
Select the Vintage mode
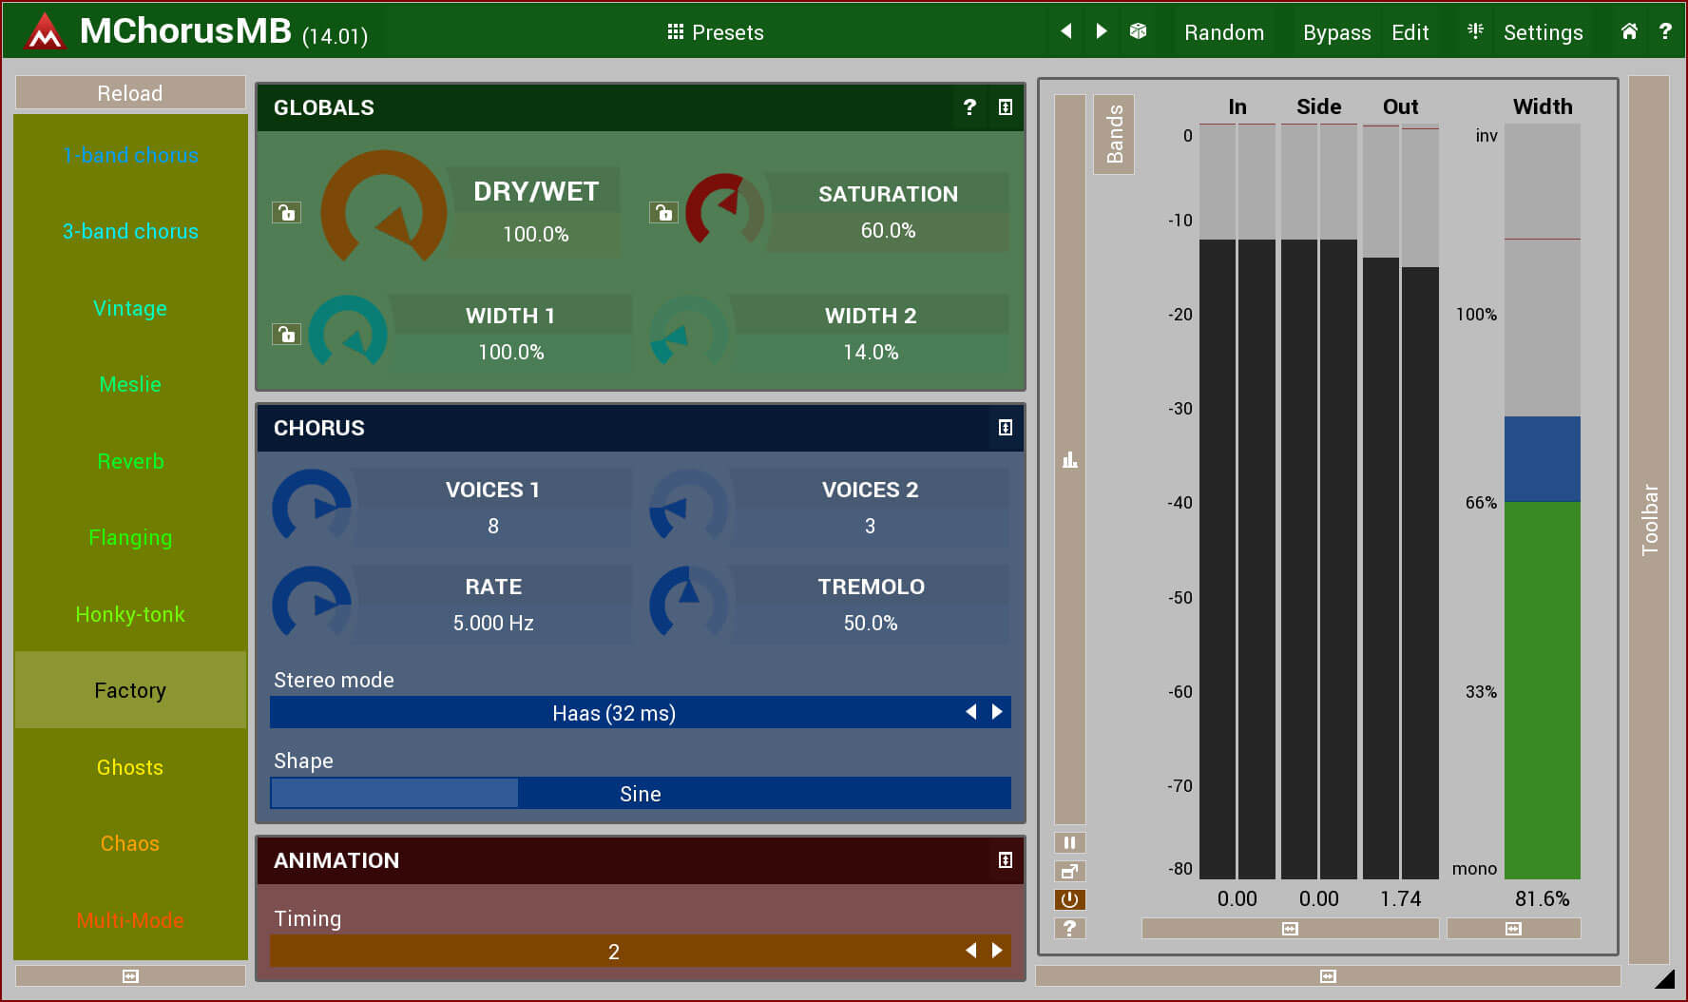coord(130,308)
